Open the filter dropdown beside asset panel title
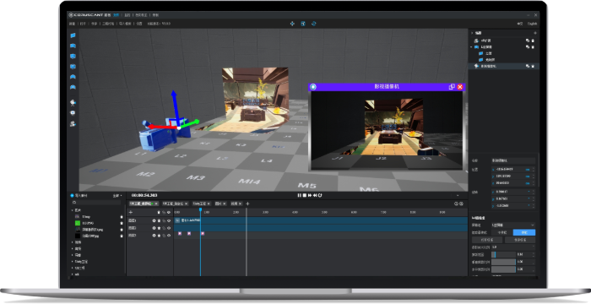Screen dimensions: 591x304 (x=117, y=196)
